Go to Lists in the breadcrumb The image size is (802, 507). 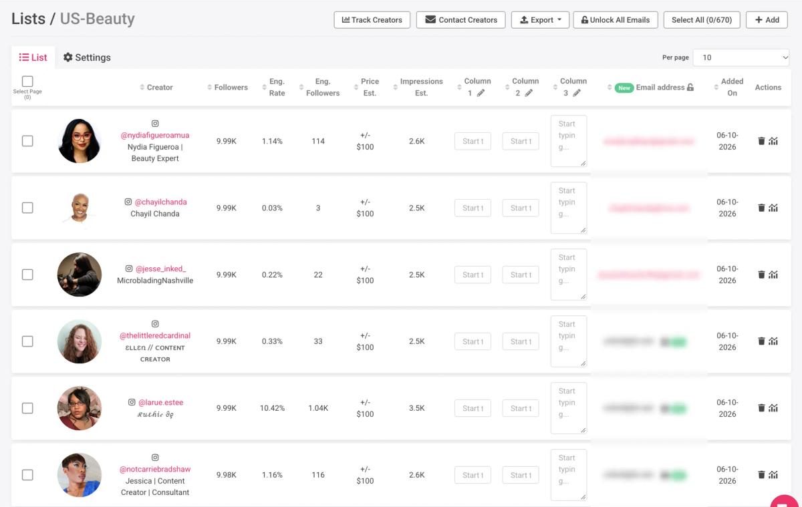coord(28,19)
